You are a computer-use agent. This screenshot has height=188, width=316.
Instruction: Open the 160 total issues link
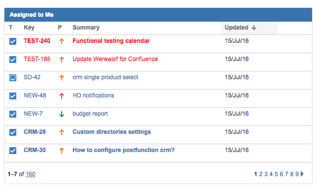coord(31,174)
